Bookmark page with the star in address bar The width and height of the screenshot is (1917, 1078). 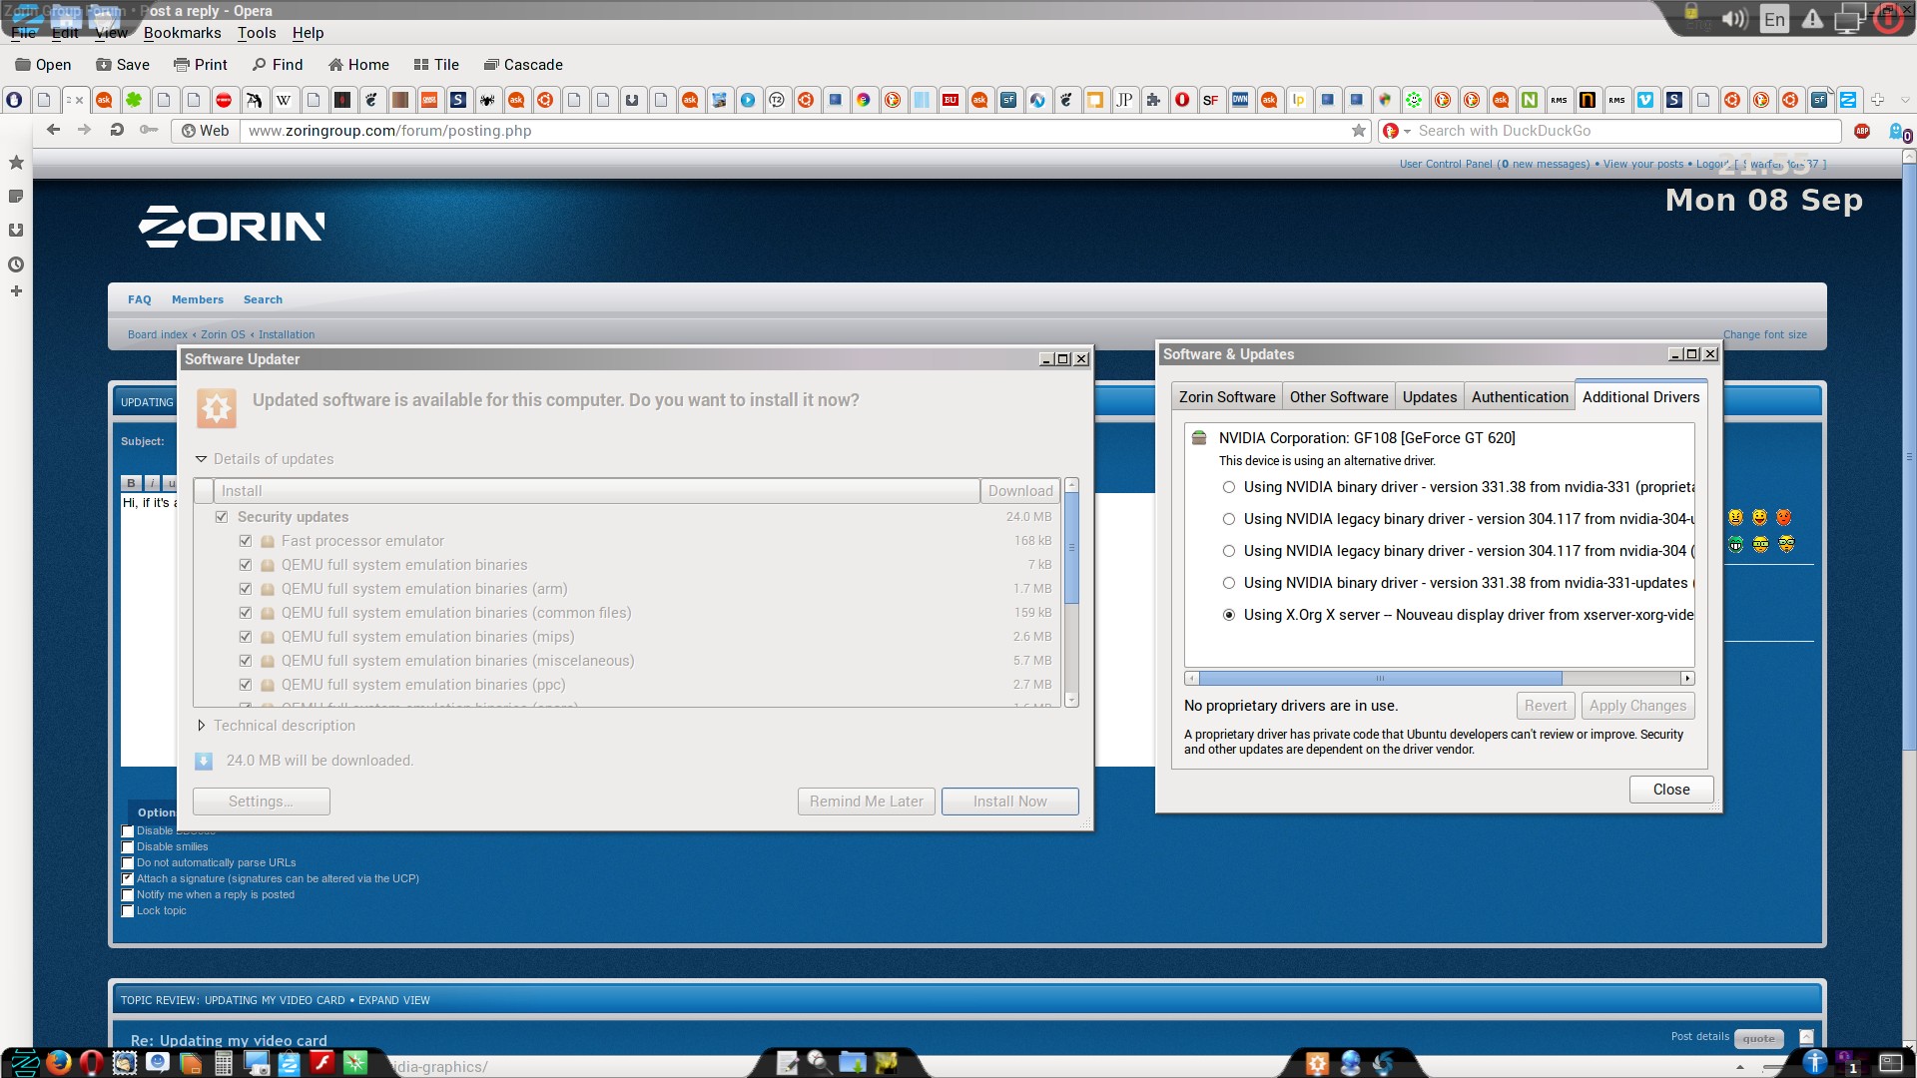[1359, 131]
